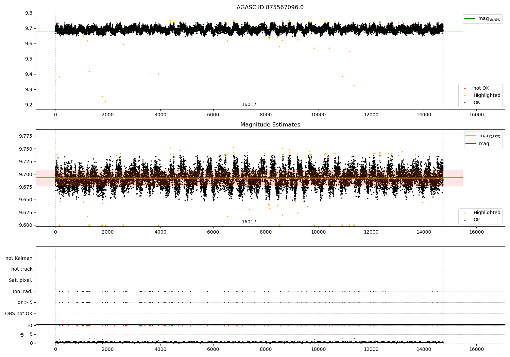Click the 'OBS not OK' axis label
Screen dimensions: 510x357
coord(19,313)
